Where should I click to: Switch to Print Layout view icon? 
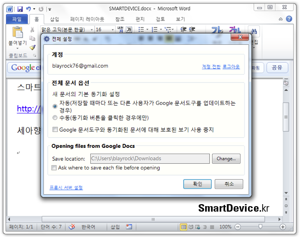pyautogui.click(x=183, y=227)
